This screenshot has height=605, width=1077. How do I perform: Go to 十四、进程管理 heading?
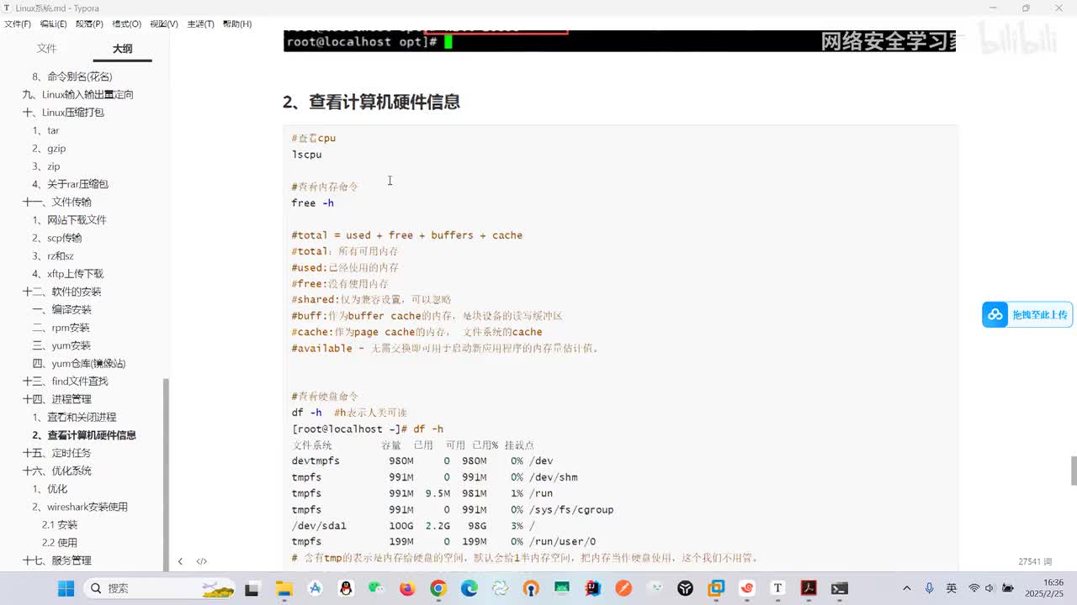(56, 399)
